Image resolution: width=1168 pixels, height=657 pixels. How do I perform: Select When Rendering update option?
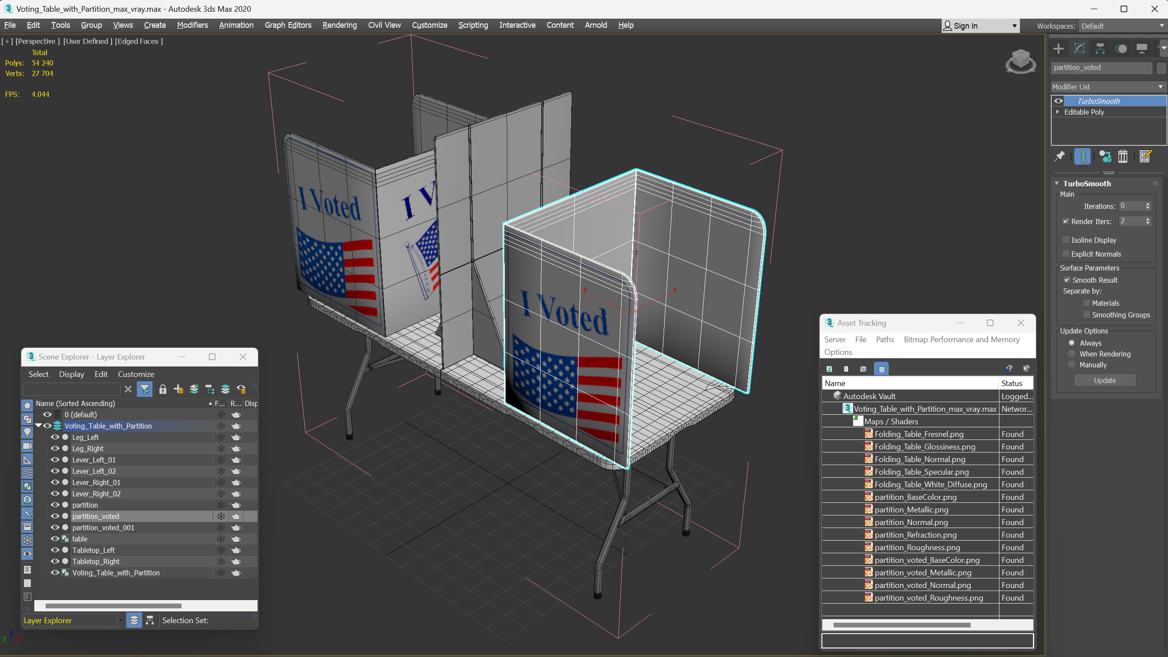(1072, 353)
